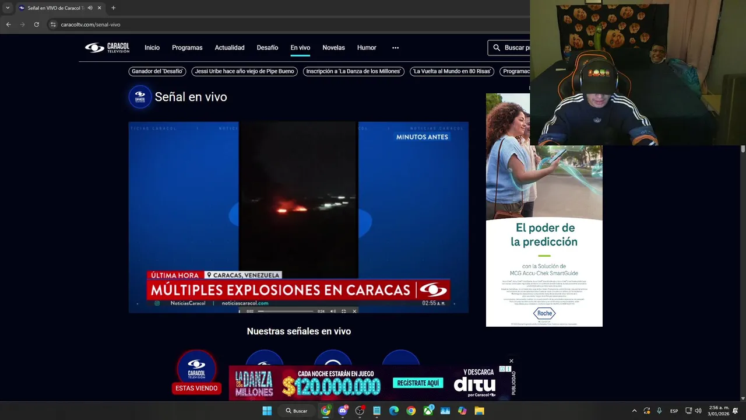Screen dimensions: 746x420
Task: Show hidden system tray icons
Action: [635, 411]
